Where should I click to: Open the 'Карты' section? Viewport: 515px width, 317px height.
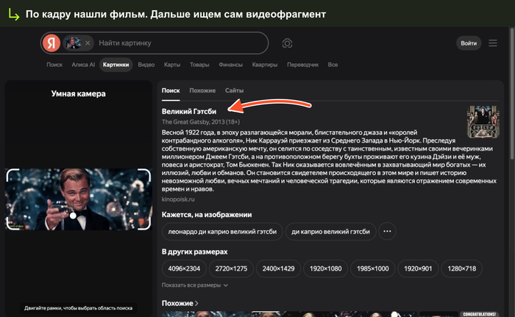click(x=172, y=65)
